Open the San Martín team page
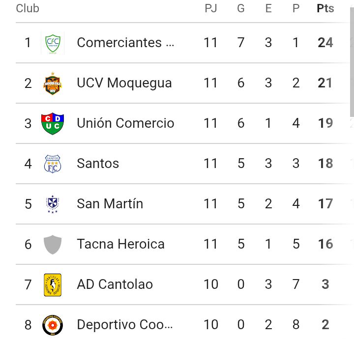This screenshot has width=354, height=339. pyautogui.click(x=110, y=204)
